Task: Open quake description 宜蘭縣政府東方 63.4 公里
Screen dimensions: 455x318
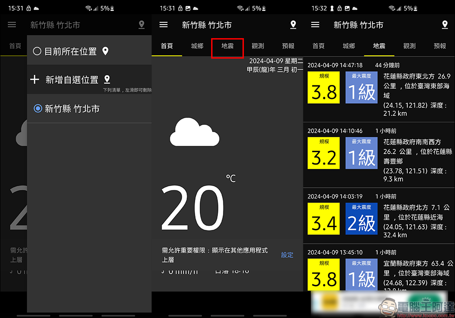Action: point(418,276)
